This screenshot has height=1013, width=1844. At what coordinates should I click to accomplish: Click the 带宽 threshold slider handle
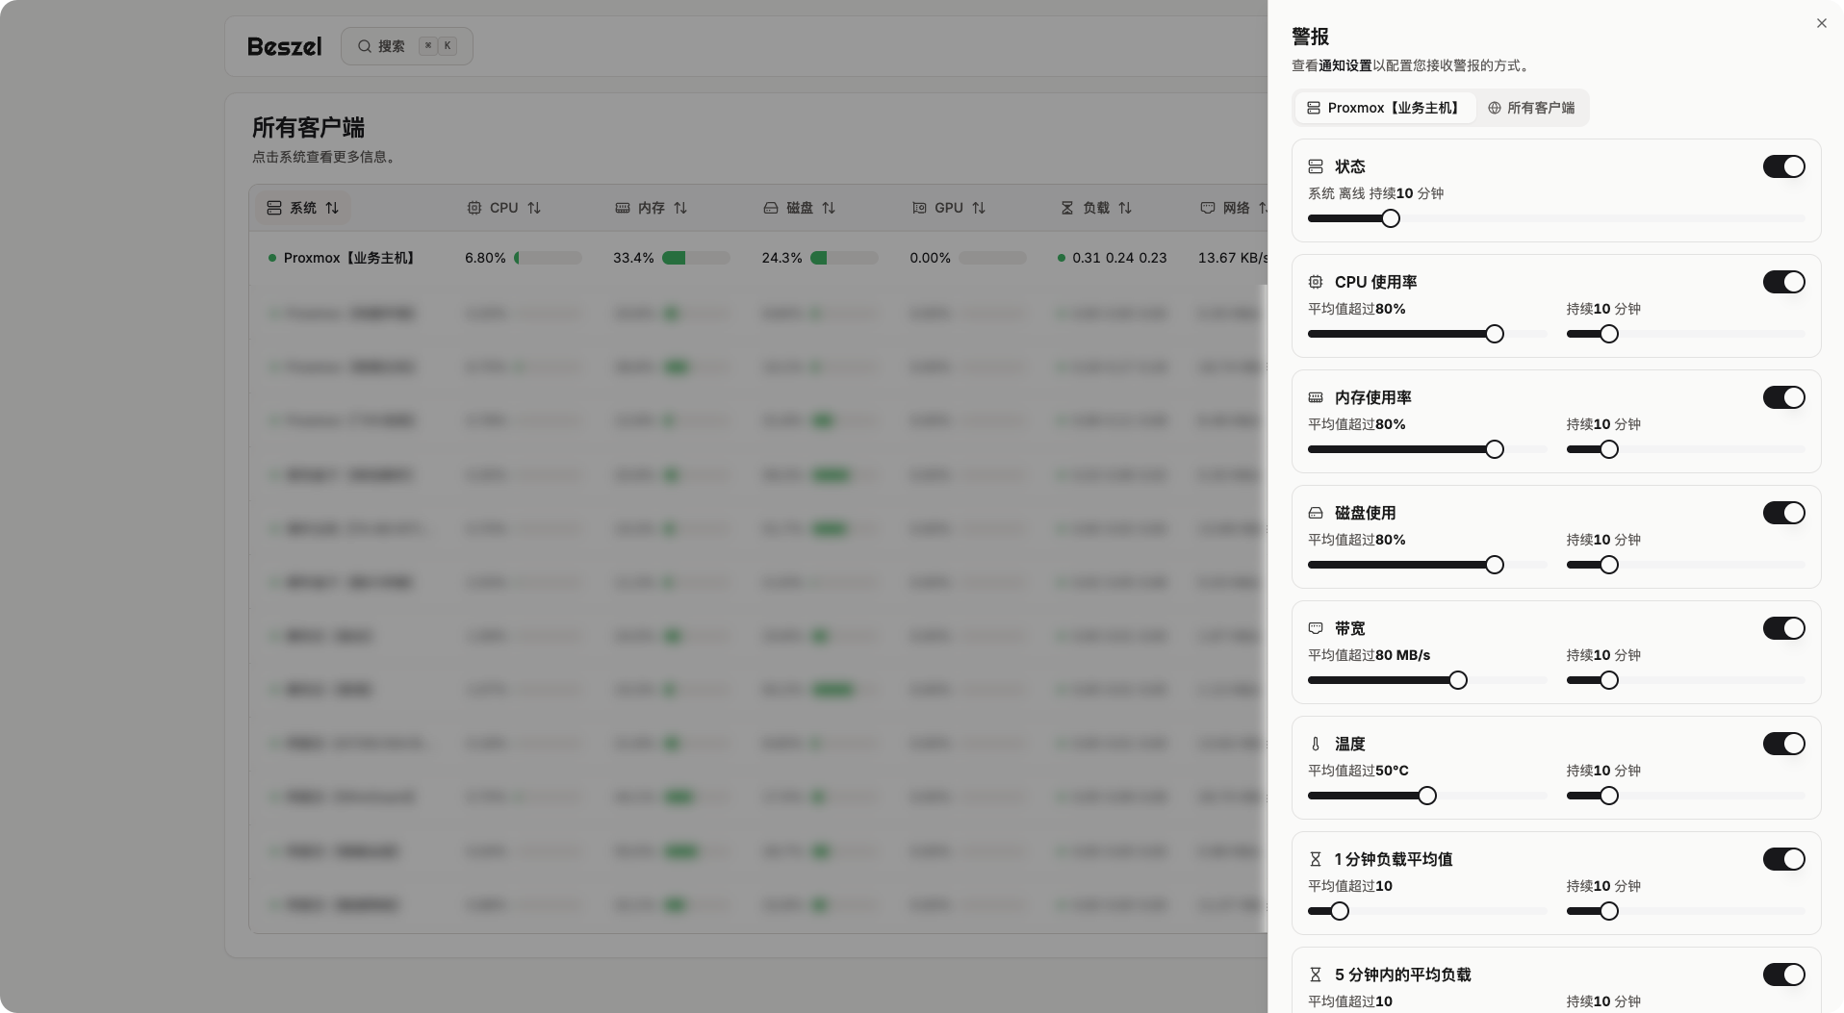point(1458,680)
